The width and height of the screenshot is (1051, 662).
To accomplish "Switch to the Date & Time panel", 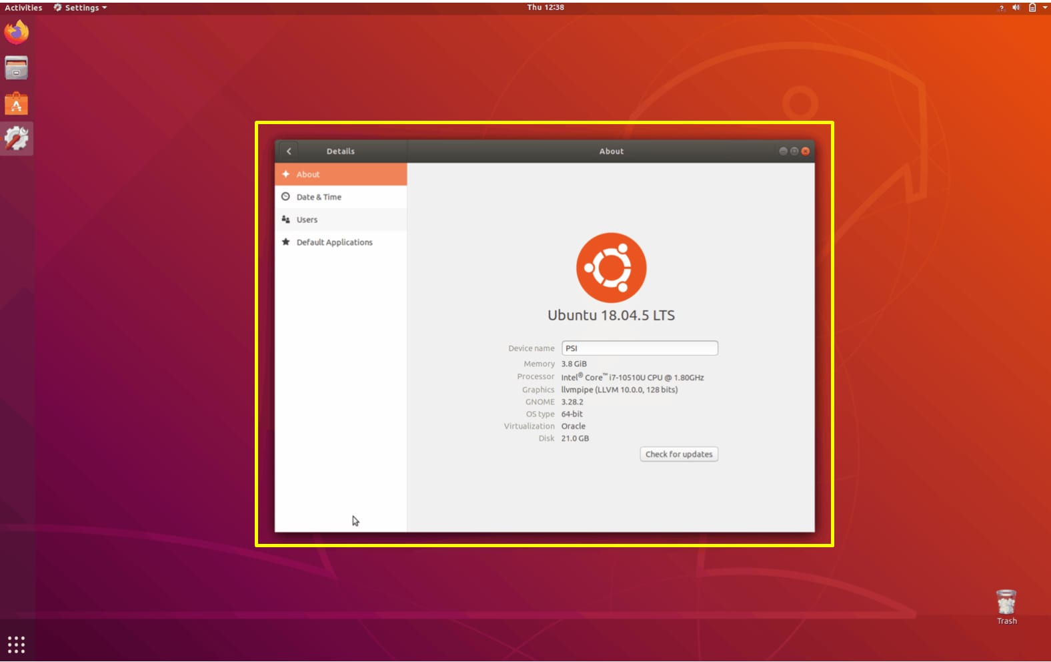I will pyautogui.click(x=341, y=197).
